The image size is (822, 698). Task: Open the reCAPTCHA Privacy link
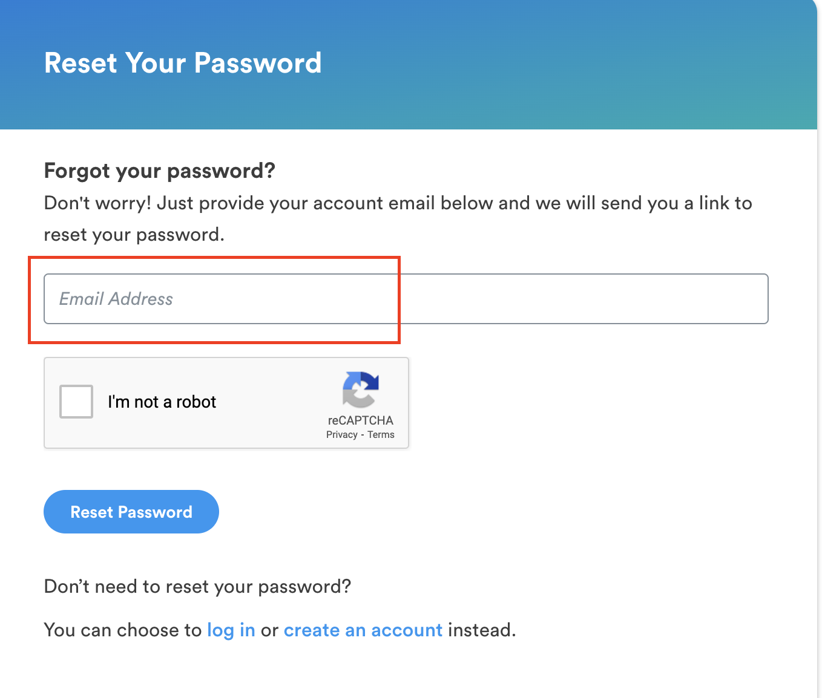point(341,435)
